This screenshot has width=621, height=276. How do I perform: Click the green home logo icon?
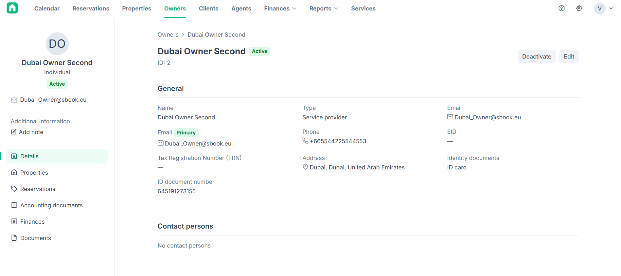click(x=12, y=8)
